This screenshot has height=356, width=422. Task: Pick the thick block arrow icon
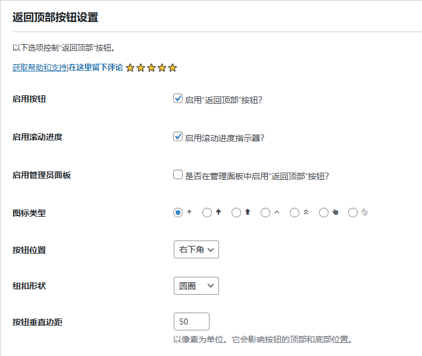coord(236,213)
